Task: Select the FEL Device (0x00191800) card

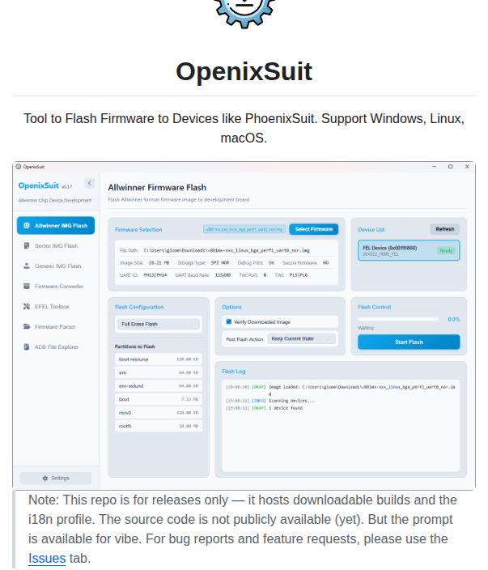Action: click(x=409, y=250)
